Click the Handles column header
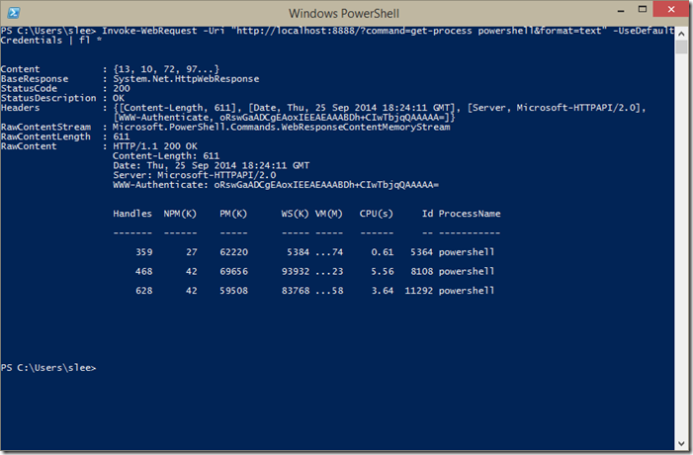Screen dimensions: 693x455 [x=132, y=214]
